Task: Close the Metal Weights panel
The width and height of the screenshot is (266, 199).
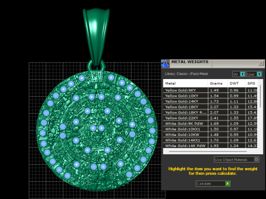Action: (261, 64)
